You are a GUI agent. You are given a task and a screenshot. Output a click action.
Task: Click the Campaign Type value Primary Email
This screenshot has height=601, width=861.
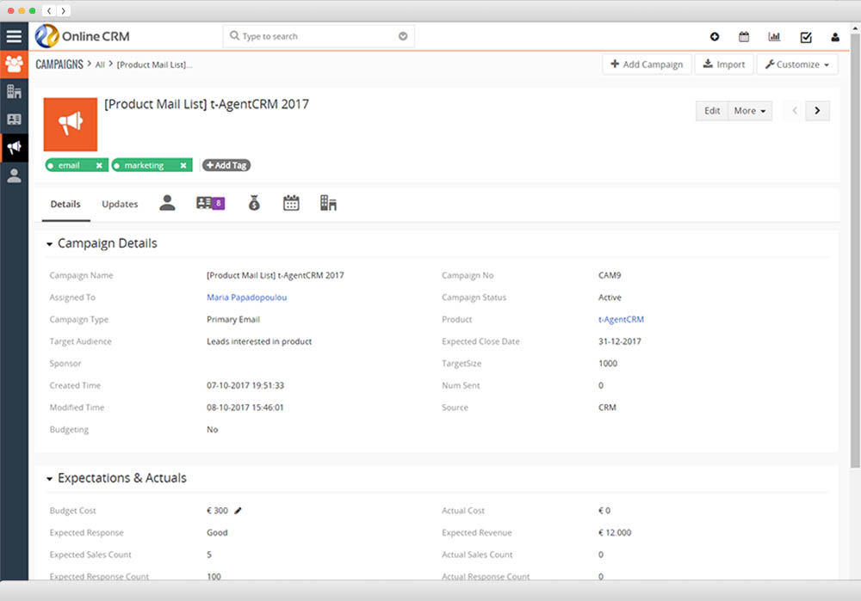233,319
